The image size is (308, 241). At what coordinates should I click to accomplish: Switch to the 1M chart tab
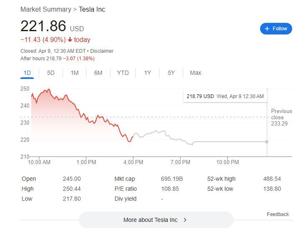[75, 73]
